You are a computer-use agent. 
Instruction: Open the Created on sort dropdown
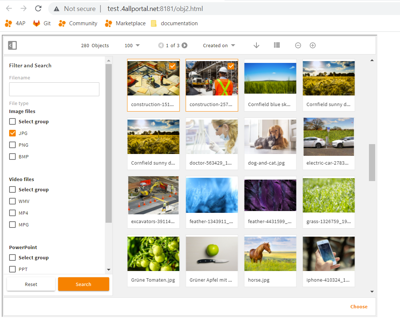[219, 45]
